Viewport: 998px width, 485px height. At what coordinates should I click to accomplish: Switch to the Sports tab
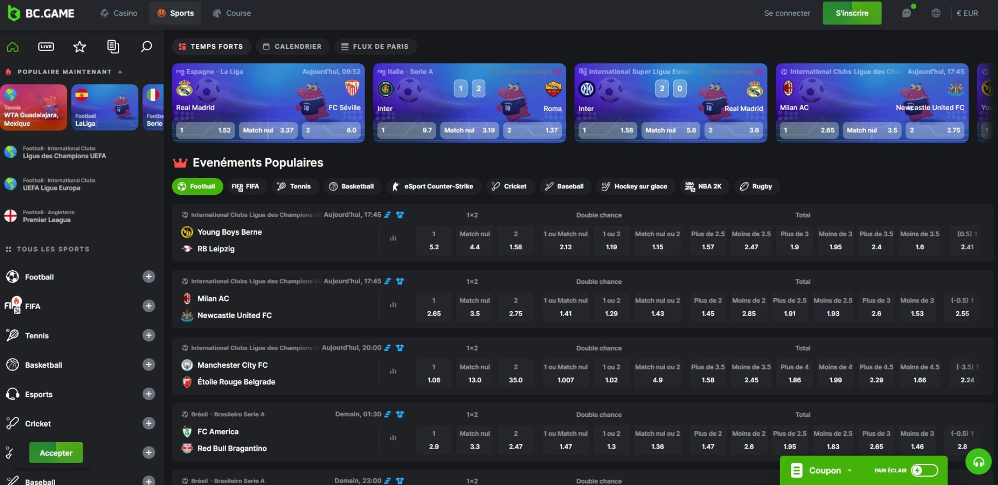pos(175,13)
